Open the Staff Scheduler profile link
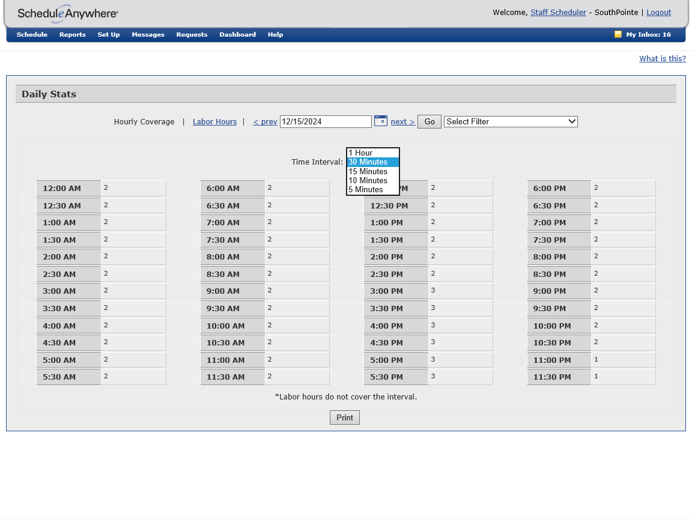The height and width of the screenshot is (519, 692). [558, 13]
